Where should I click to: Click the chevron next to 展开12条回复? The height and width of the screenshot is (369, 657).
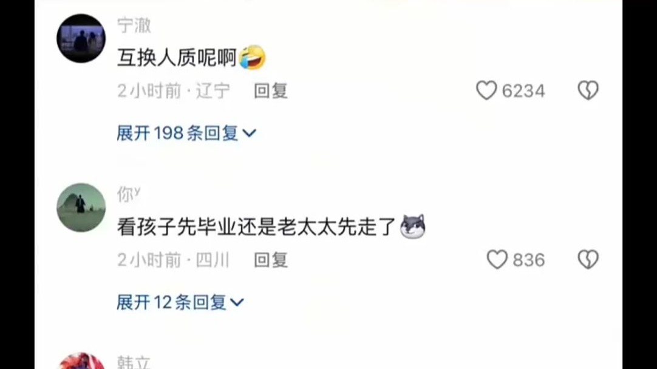[x=237, y=302]
